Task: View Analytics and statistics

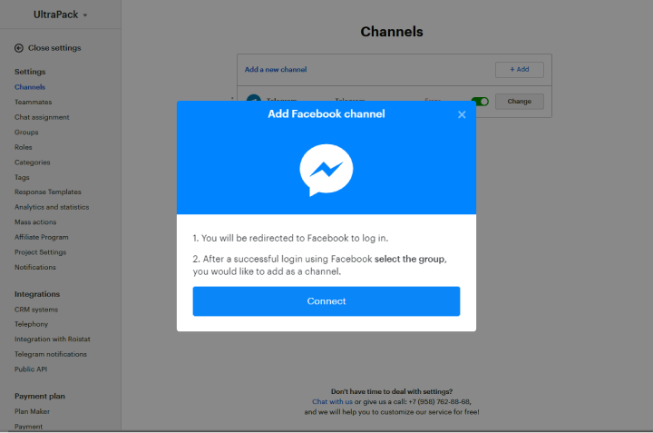Action: point(52,207)
